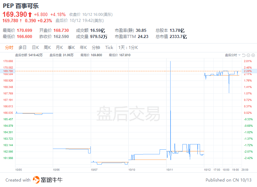Viewport: 257px width, 187px height.
Task: Click the after-hours price 169.780
Action: (x=10, y=21)
